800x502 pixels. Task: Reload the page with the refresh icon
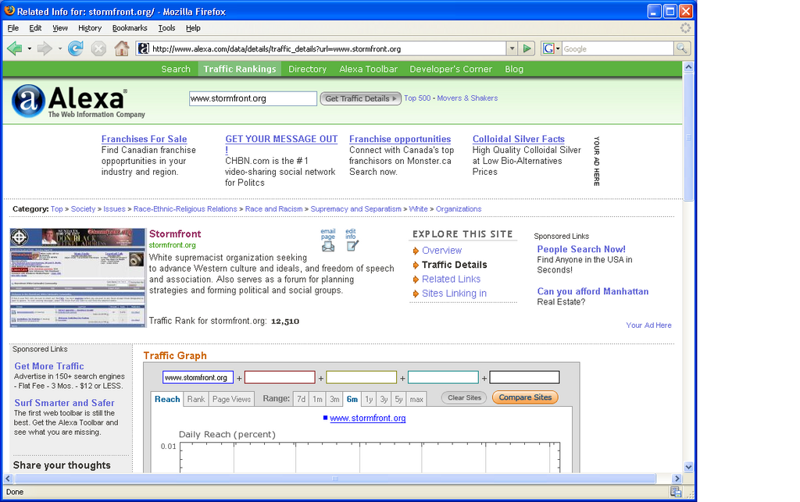coord(76,48)
